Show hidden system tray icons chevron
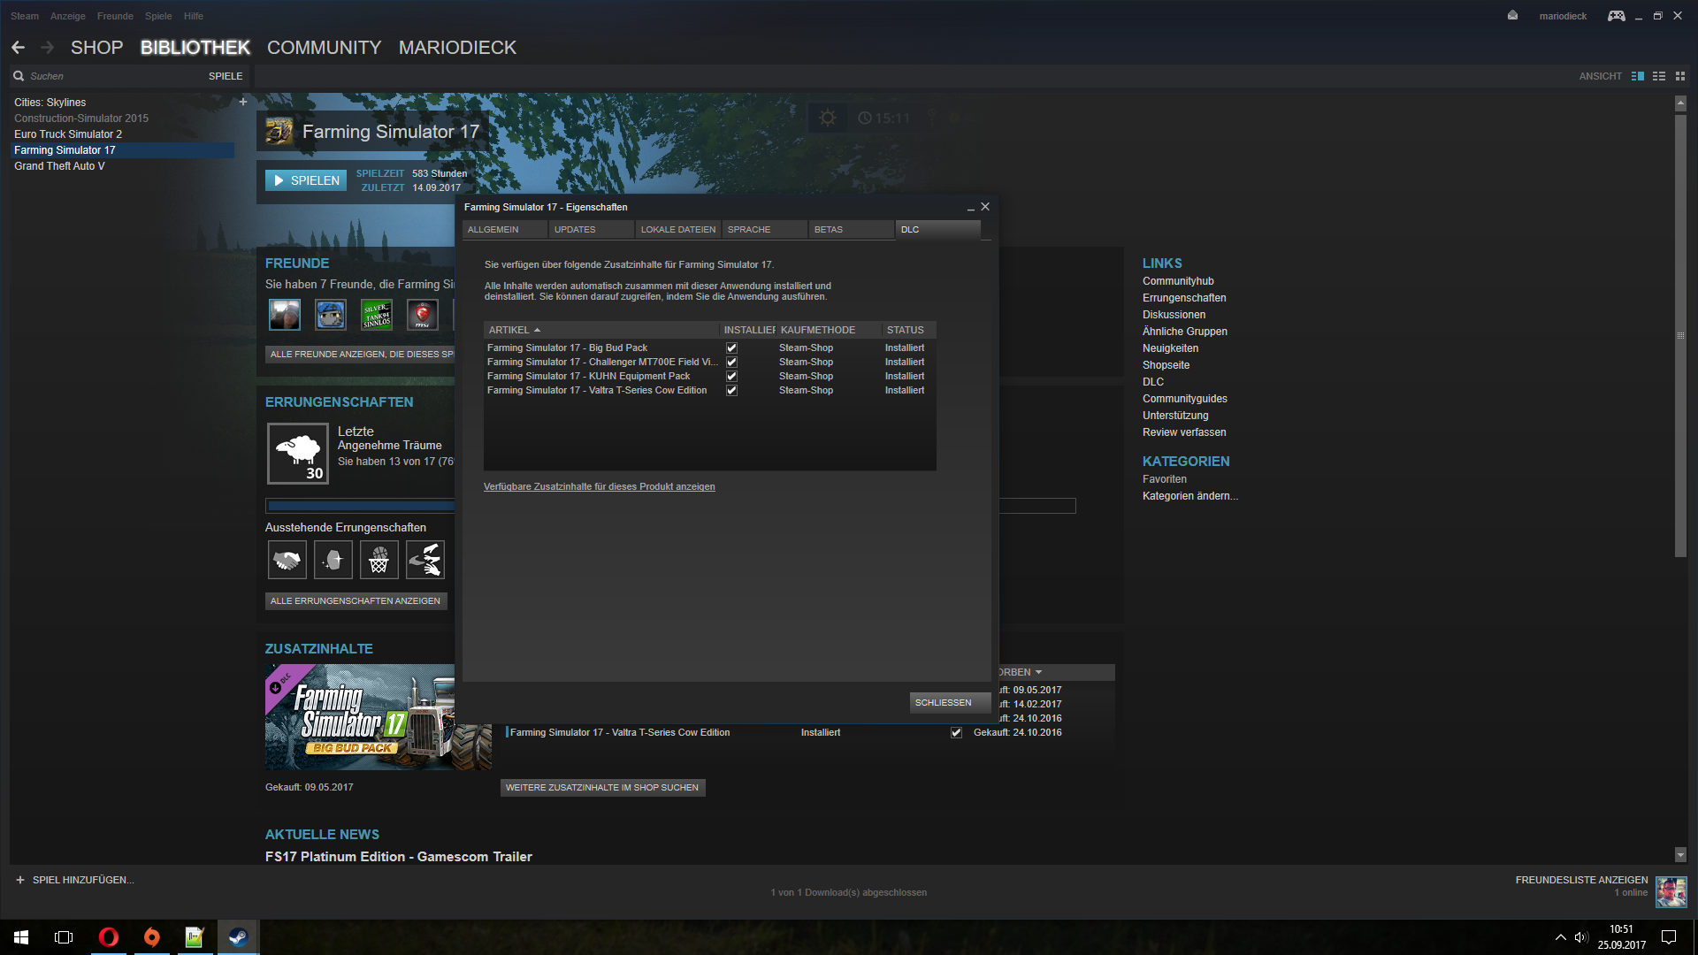 pos(1560,937)
